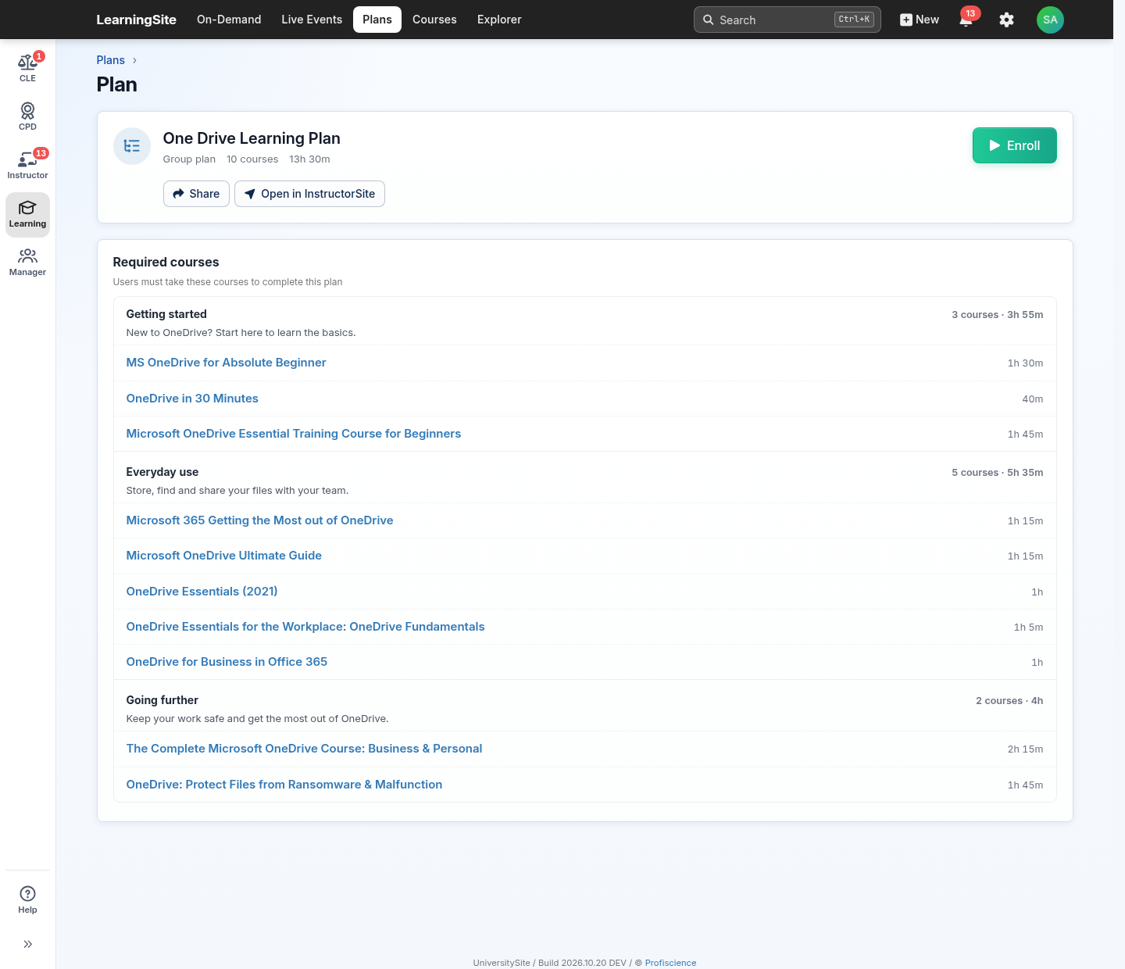This screenshot has width=1125, height=969.
Task: Open Explorer in top navigation
Action: (499, 20)
